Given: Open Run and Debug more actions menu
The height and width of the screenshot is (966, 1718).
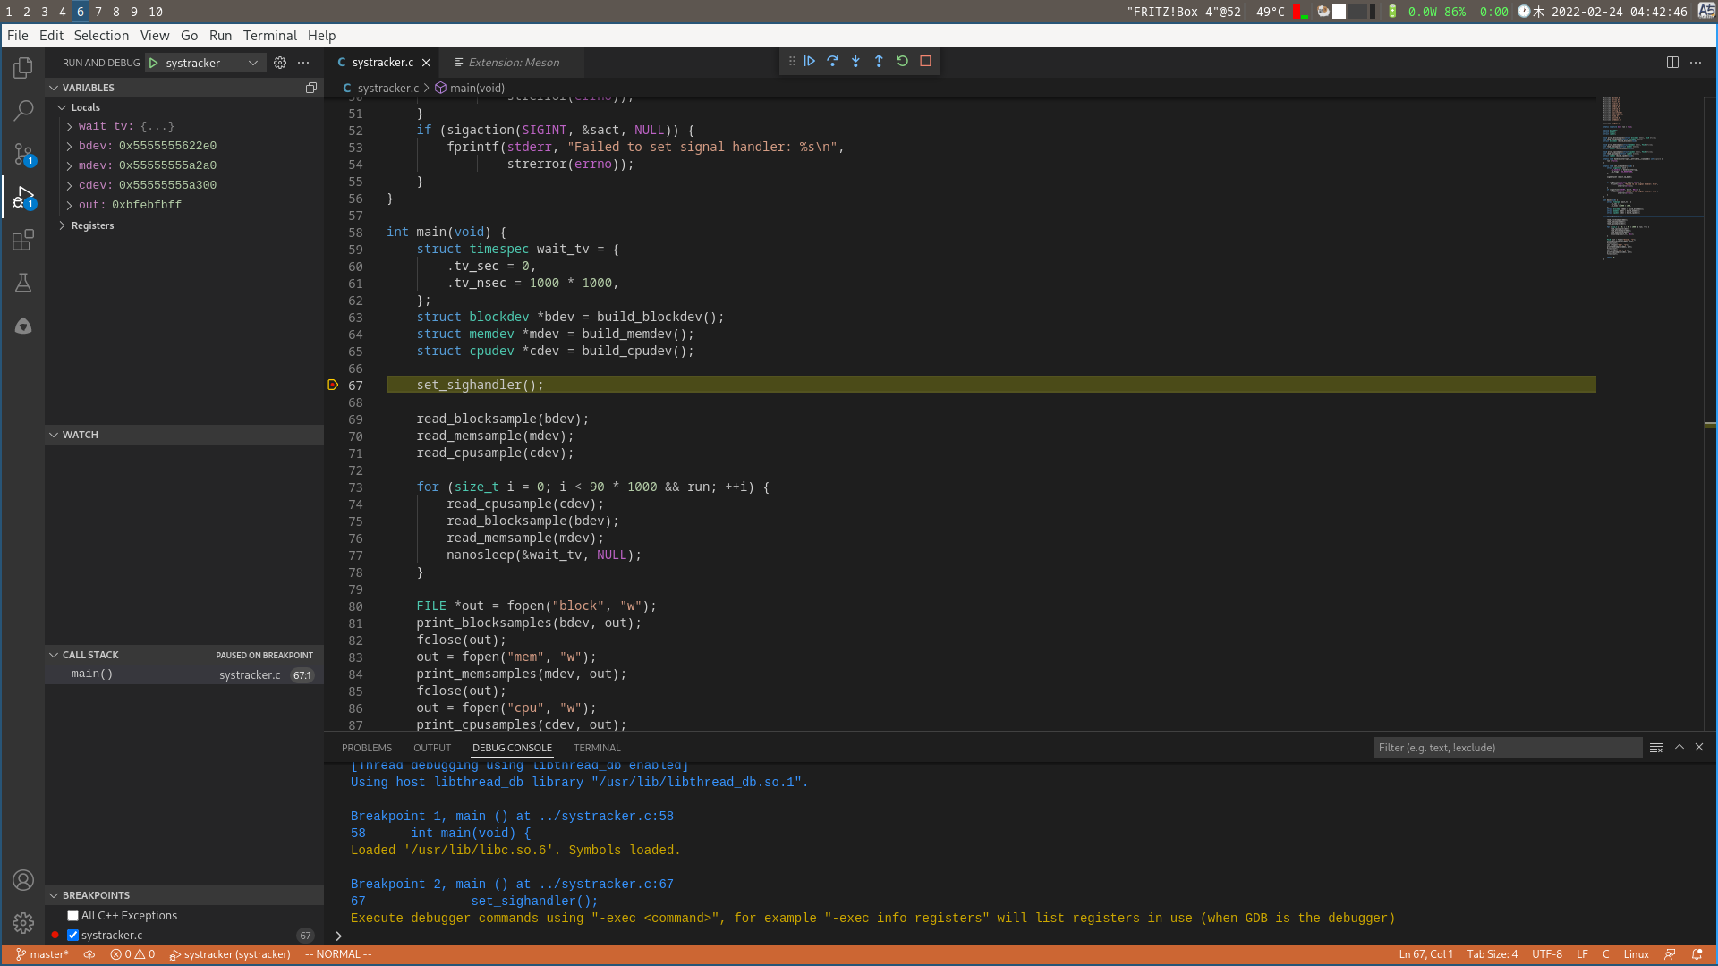Looking at the screenshot, I should (303, 63).
